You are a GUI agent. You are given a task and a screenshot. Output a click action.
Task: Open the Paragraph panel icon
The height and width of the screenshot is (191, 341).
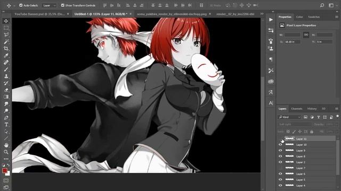pyautogui.click(x=271, y=59)
